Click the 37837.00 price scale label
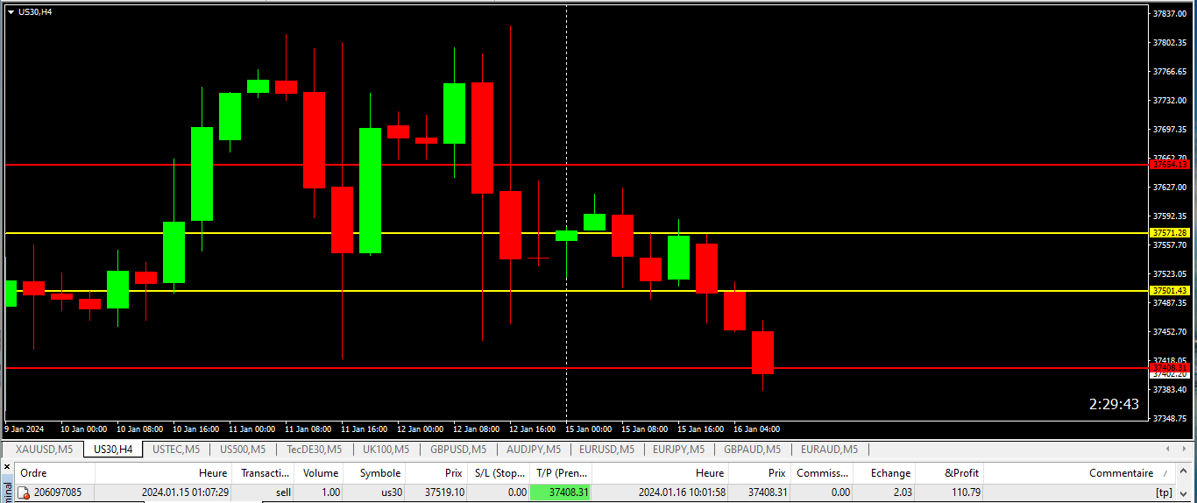The image size is (1197, 503). [x=1171, y=13]
